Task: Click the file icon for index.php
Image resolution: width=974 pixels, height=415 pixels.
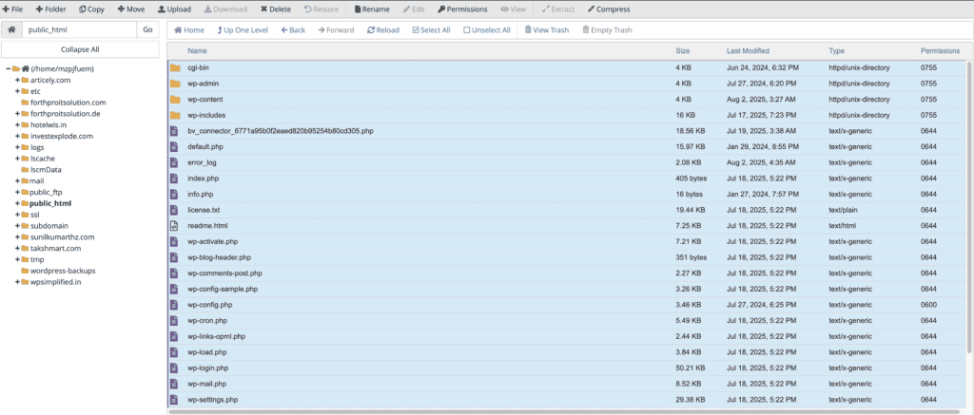Action: click(x=174, y=179)
